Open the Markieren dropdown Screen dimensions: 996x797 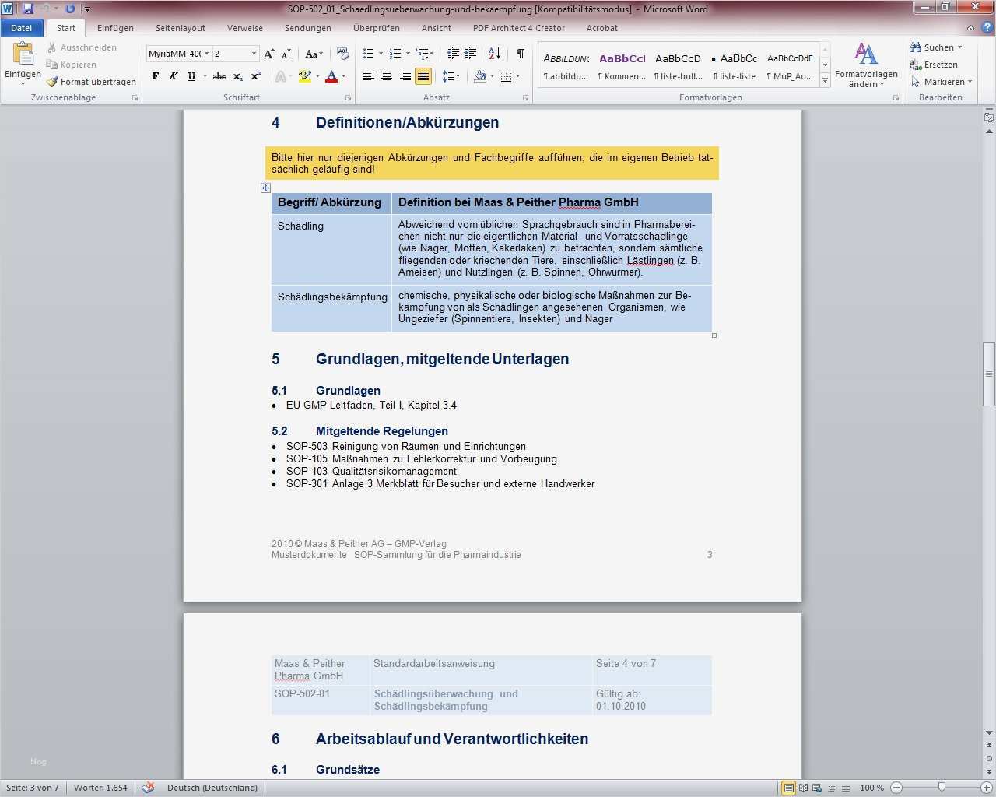942,82
